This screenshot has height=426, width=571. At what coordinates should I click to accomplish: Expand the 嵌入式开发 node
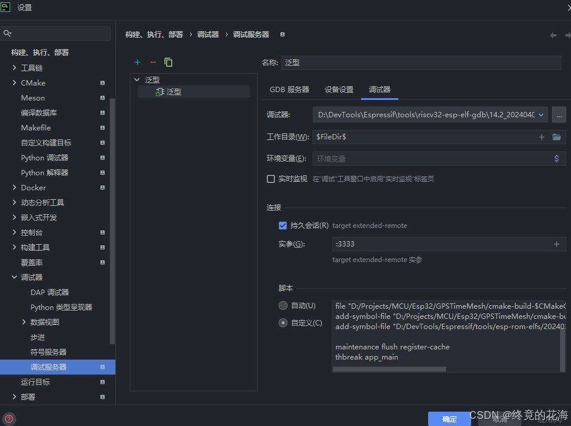tap(14, 217)
